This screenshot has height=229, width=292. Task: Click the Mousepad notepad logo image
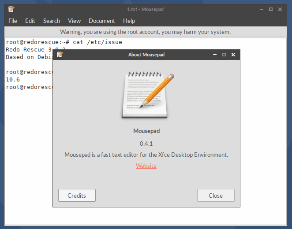click(147, 95)
